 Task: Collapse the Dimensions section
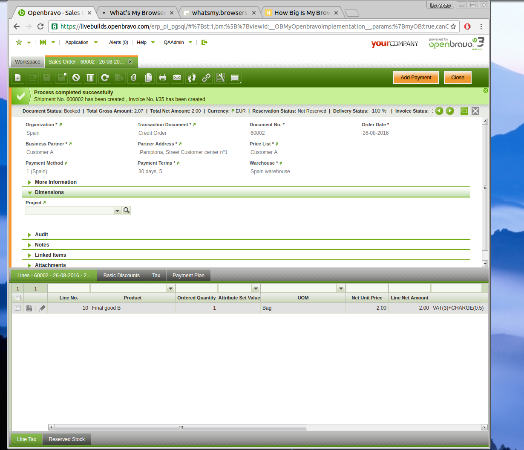click(x=49, y=192)
